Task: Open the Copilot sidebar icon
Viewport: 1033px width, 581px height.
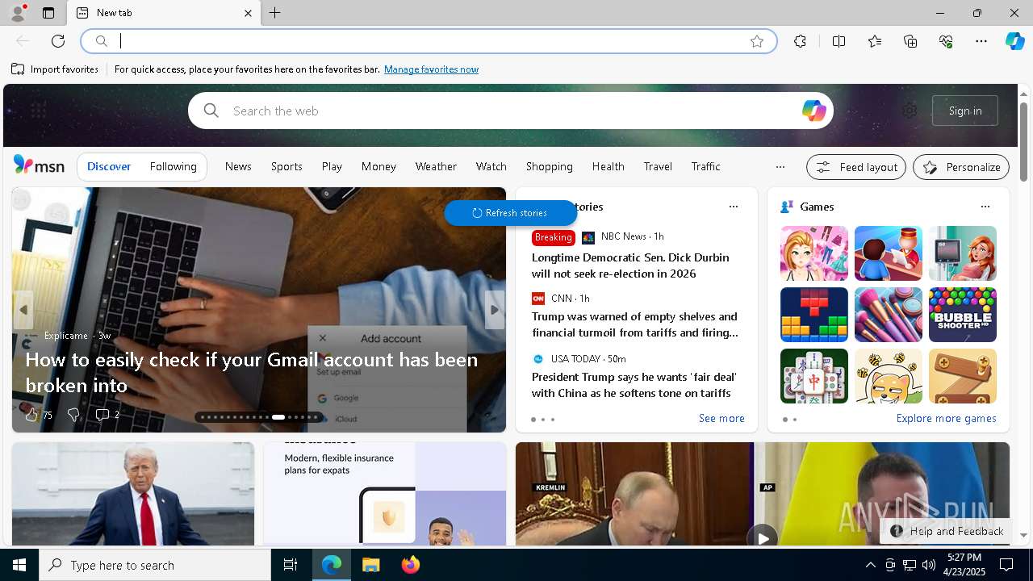Action: pyautogui.click(x=1014, y=41)
